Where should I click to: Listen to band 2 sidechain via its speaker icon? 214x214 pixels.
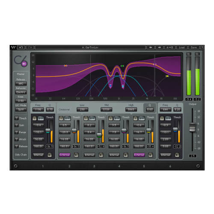(76, 155)
